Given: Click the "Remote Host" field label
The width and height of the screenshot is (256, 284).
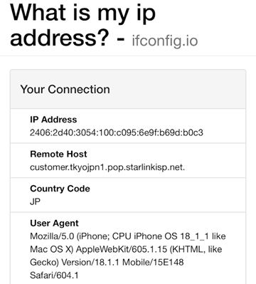Looking at the screenshot, I should click(58, 154).
